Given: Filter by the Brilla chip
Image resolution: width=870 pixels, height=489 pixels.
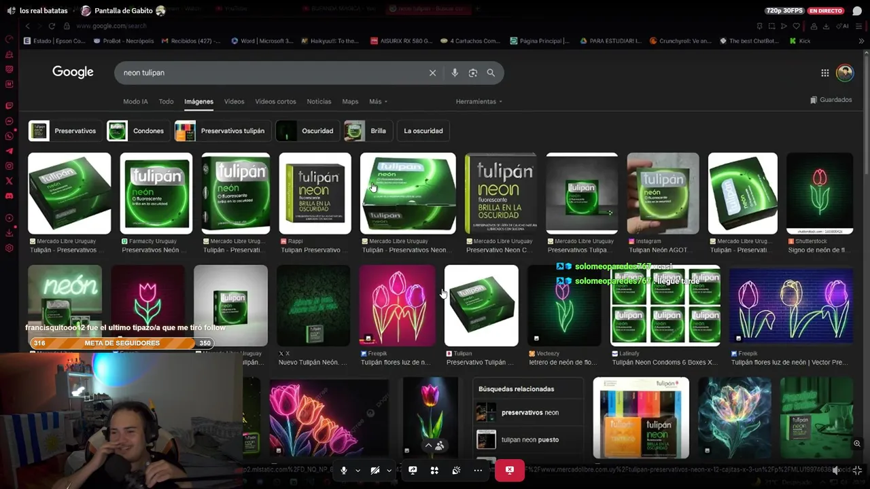Looking at the screenshot, I should pos(368,131).
